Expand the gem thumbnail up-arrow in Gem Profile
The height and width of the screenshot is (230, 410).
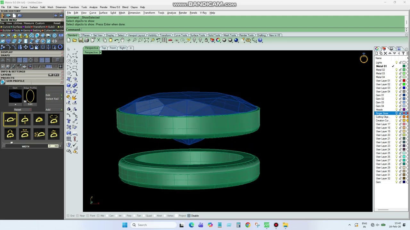tap(15, 104)
